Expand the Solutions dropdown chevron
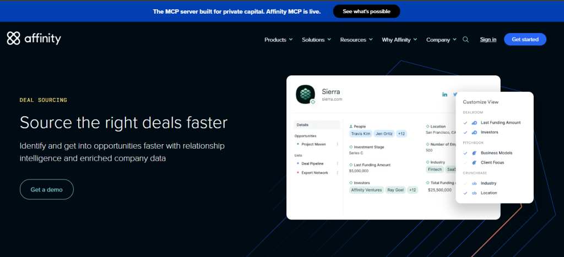 (329, 40)
